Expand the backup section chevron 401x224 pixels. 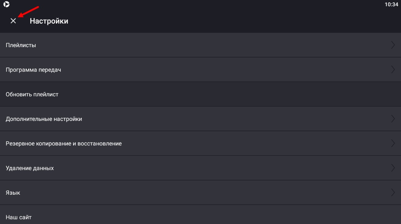[x=393, y=144]
